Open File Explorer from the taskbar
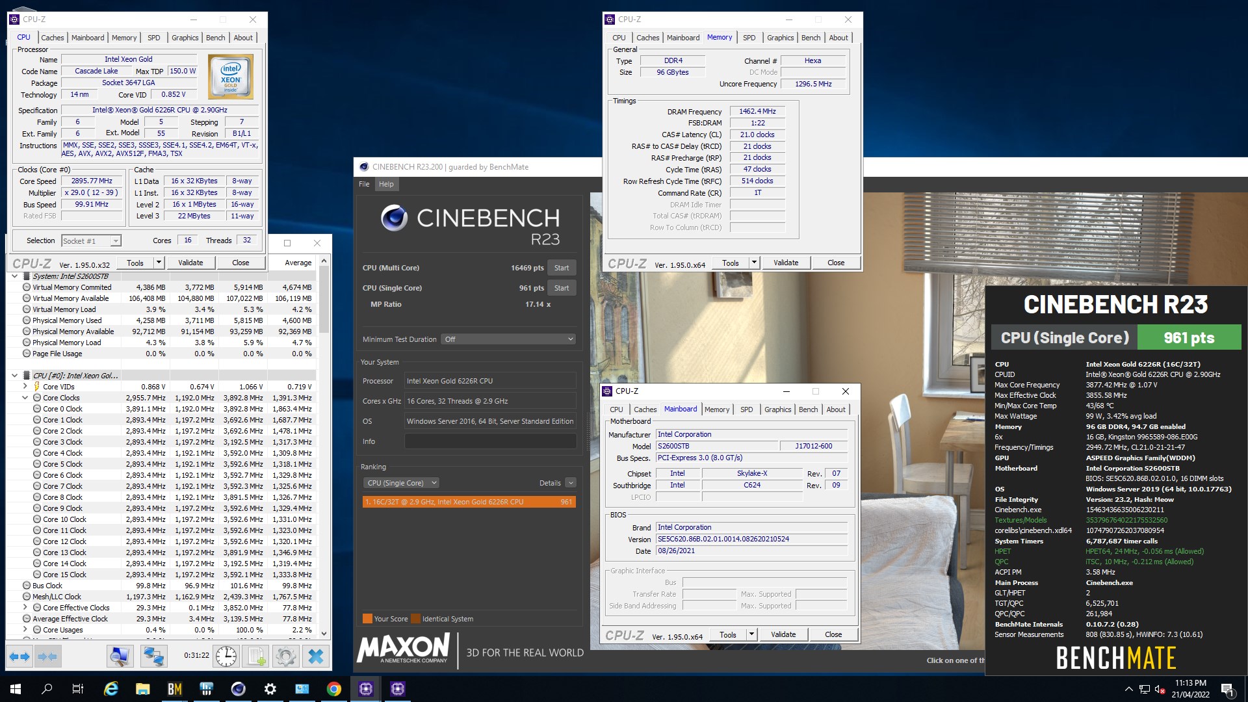The image size is (1248, 702). (x=143, y=689)
